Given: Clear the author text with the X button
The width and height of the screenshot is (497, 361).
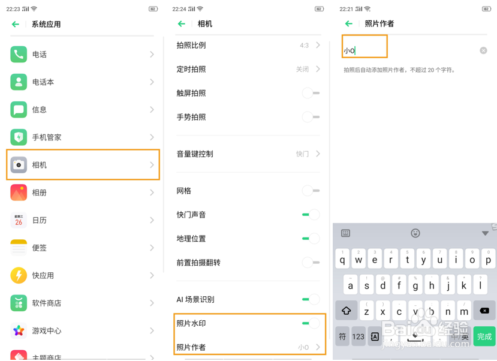Looking at the screenshot, I should (x=483, y=50).
